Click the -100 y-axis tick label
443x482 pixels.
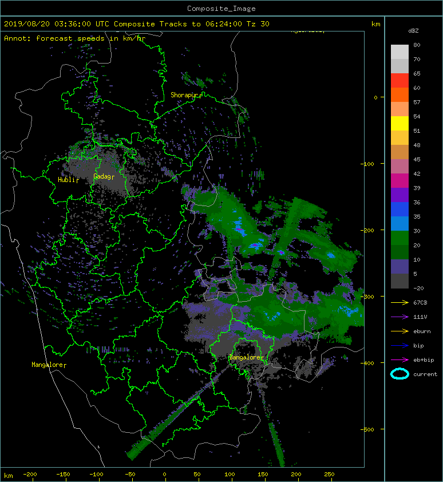click(367, 164)
